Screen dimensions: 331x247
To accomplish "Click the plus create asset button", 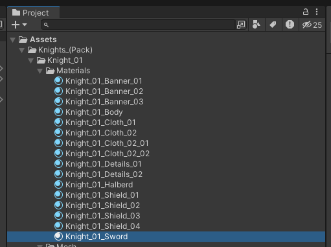I will point(16,25).
